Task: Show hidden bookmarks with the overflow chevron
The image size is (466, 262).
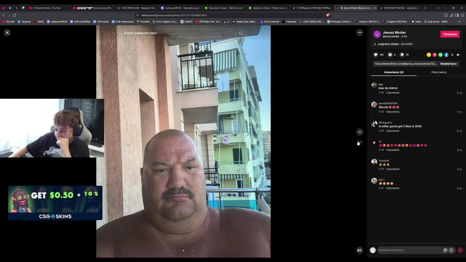Action: tap(459, 21)
